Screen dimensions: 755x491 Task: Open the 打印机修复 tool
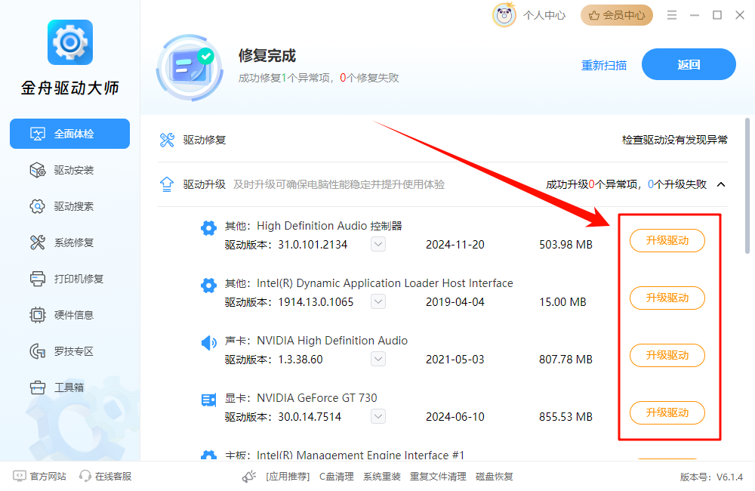click(x=69, y=279)
